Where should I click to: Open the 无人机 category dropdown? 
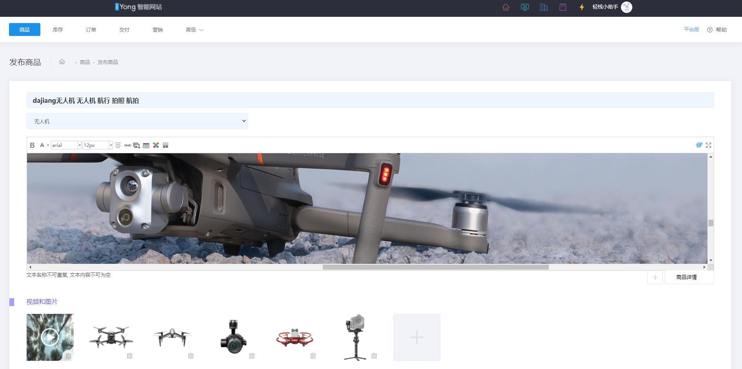[x=137, y=121]
